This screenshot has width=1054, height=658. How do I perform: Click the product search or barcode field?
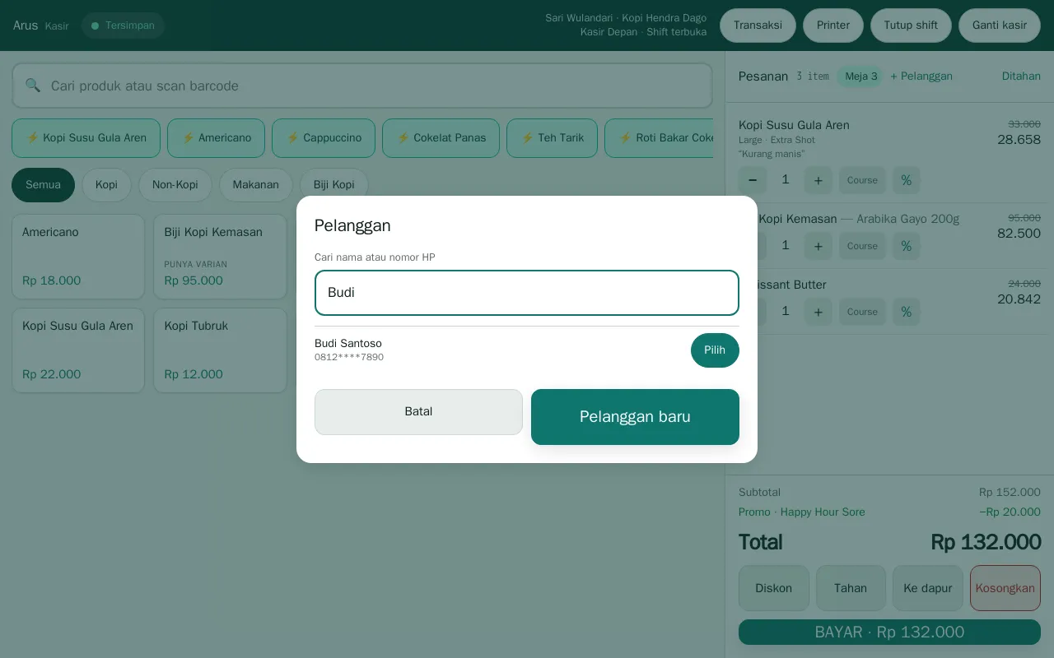[x=362, y=86]
